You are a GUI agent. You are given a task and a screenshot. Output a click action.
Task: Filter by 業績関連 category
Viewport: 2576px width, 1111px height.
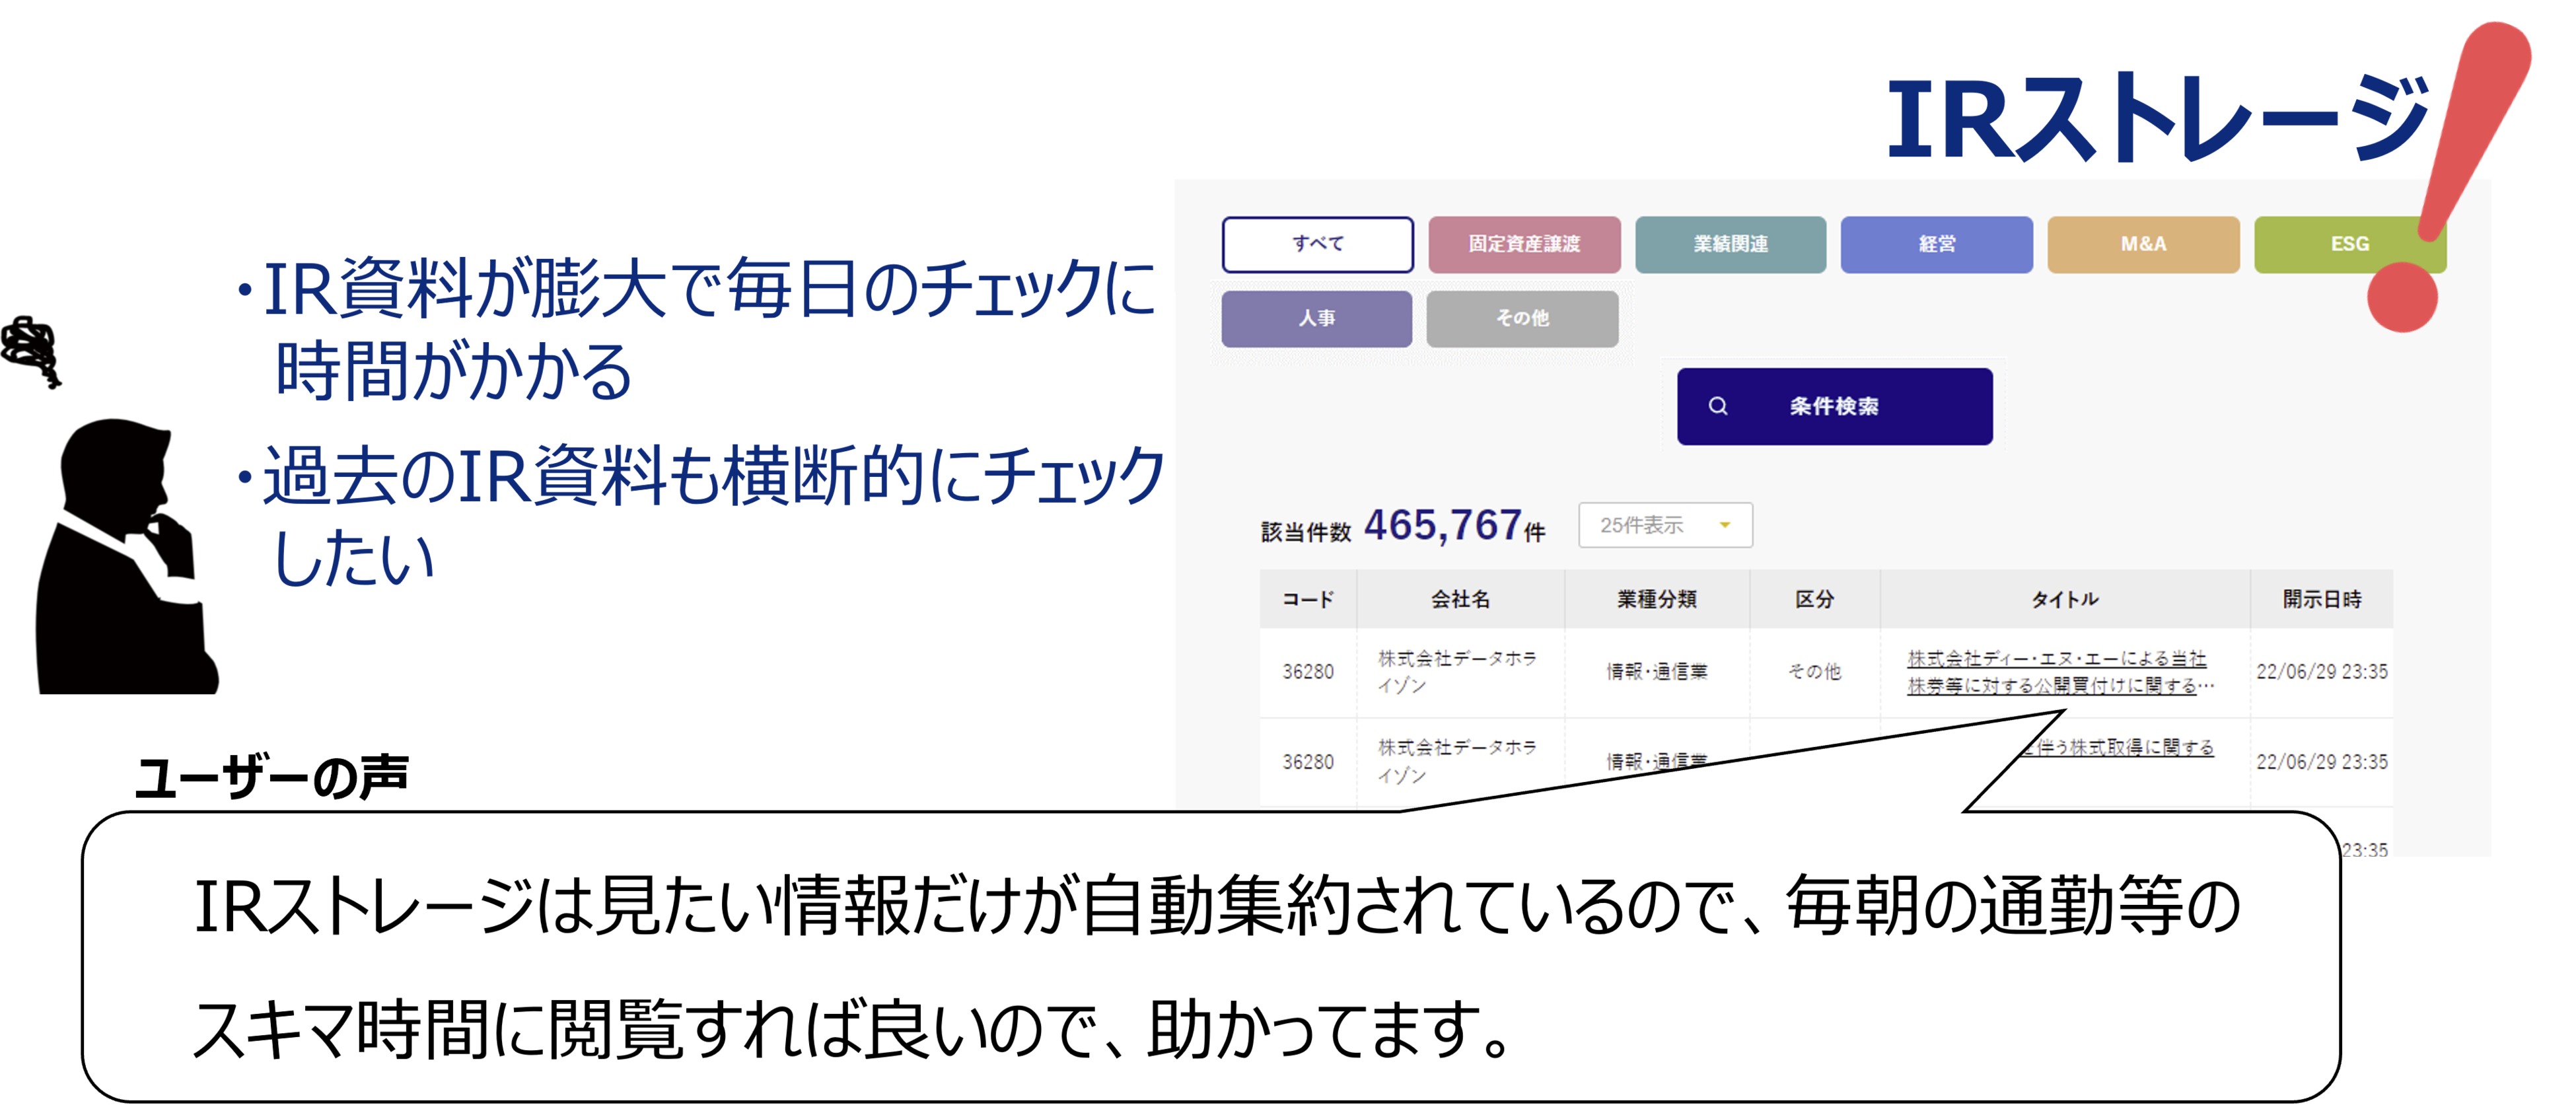[x=1730, y=244]
